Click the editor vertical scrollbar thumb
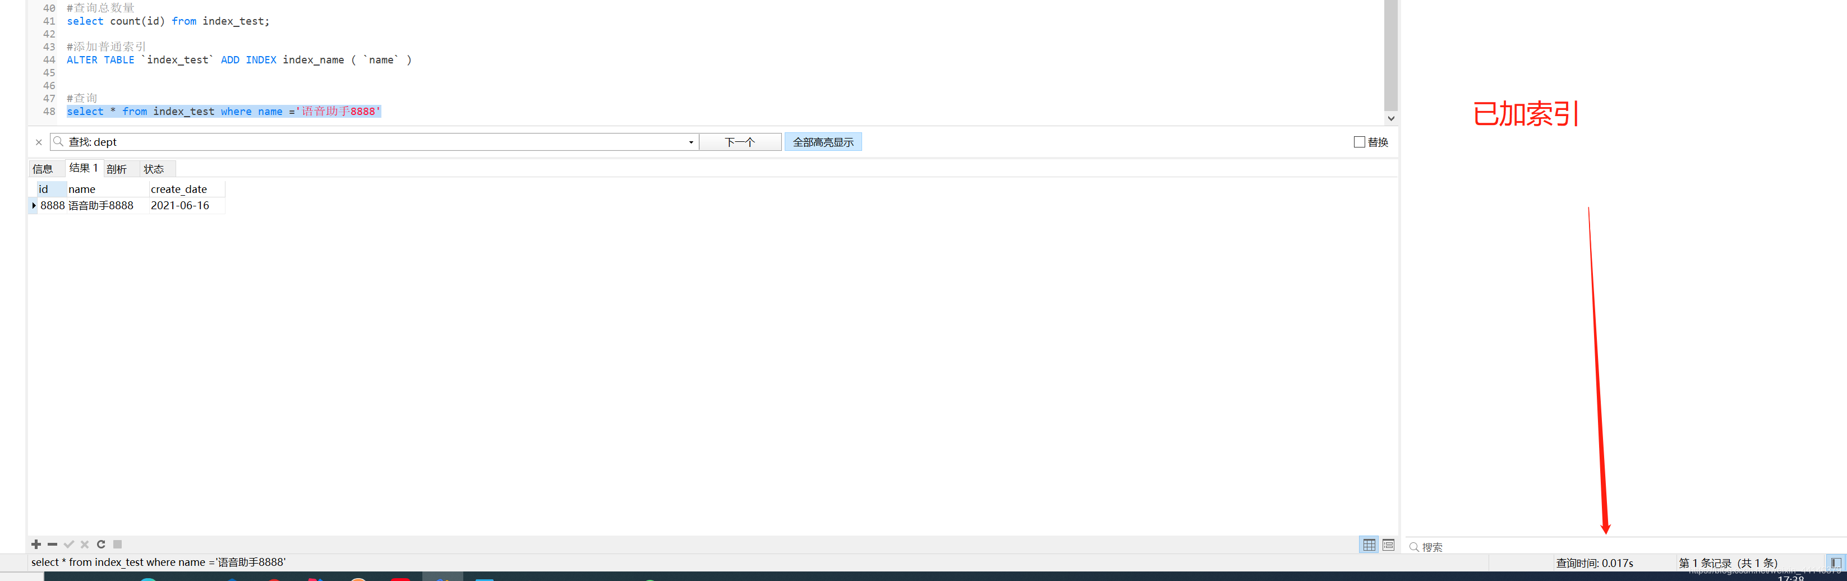This screenshot has height=581, width=1847. pyautogui.click(x=1391, y=55)
